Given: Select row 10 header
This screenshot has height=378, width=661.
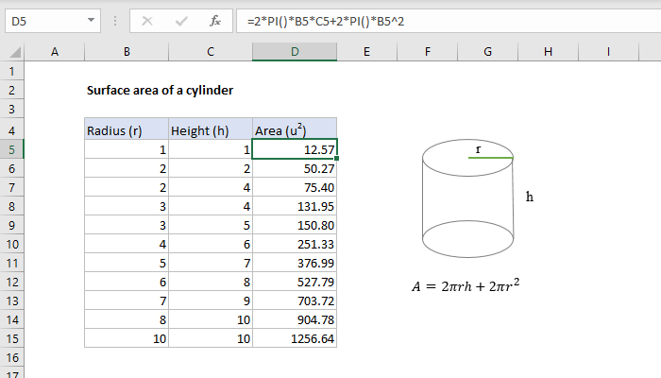Looking at the screenshot, I should pos(11,244).
